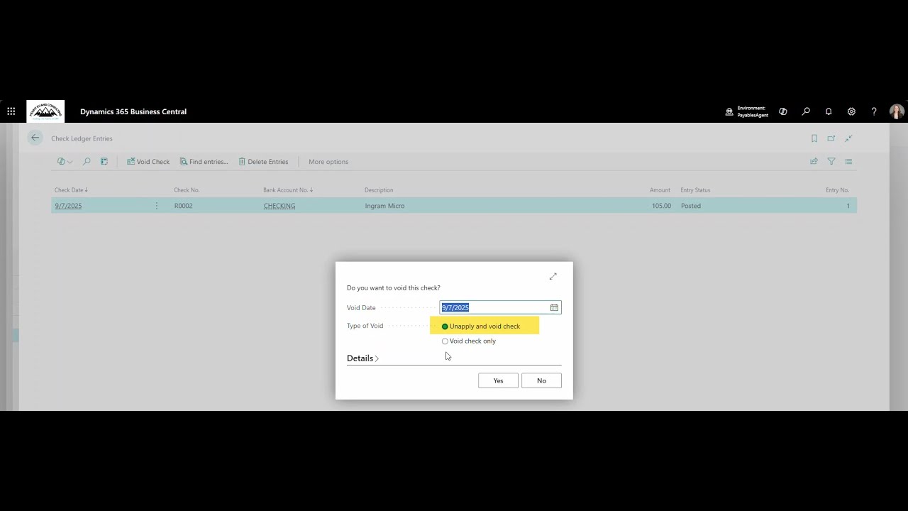Screen dimensions: 908x511
Task: Go back with the arrow beside Check Ledger Entries
Action: point(35,138)
